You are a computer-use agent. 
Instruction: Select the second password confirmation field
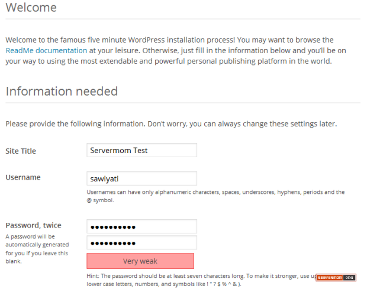(x=141, y=242)
